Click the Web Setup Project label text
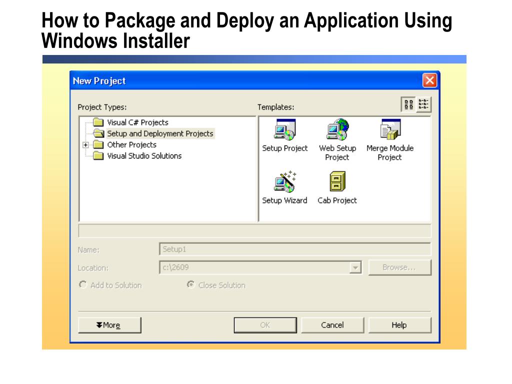Image resolution: width=512 pixels, height=384 pixels. tap(337, 153)
